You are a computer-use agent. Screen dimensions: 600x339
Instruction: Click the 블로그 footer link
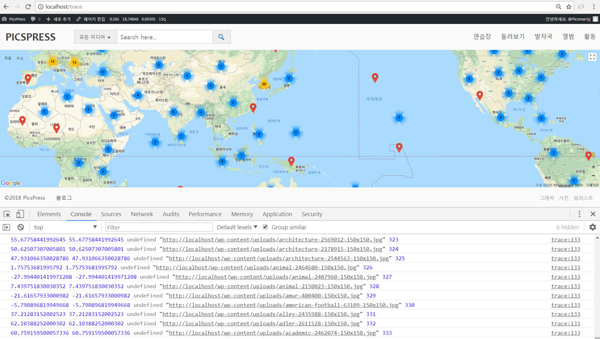64,198
